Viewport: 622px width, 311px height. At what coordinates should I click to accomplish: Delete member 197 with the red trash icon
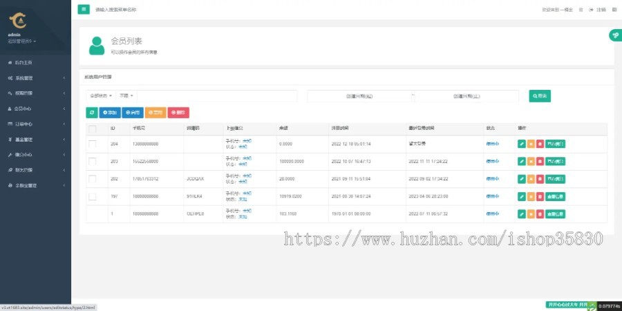pos(540,196)
